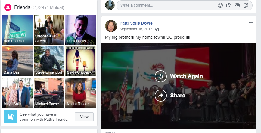Click in the Write a comment field
Screen dimensions: 261x133
pyautogui.click(x=185, y=5)
